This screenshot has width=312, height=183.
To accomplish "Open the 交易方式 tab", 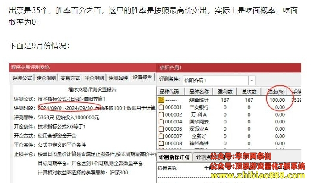I will click(x=70, y=78).
